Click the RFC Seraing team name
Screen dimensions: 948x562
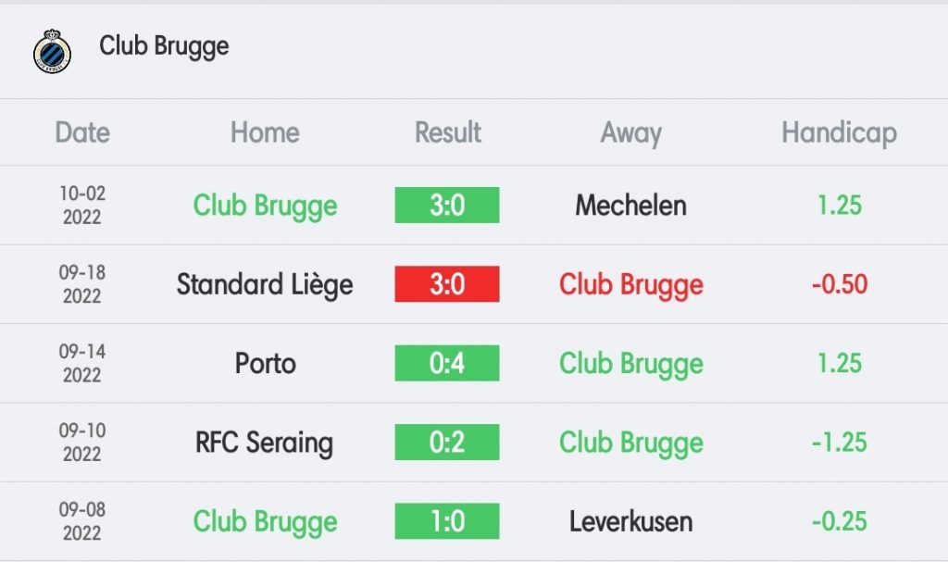point(264,443)
